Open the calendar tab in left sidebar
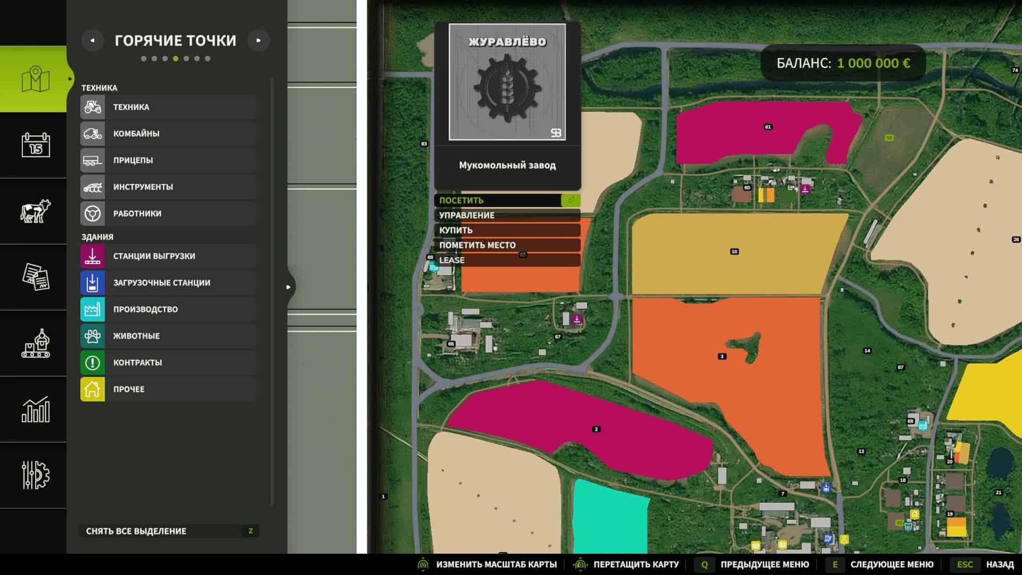 [x=35, y=145]
